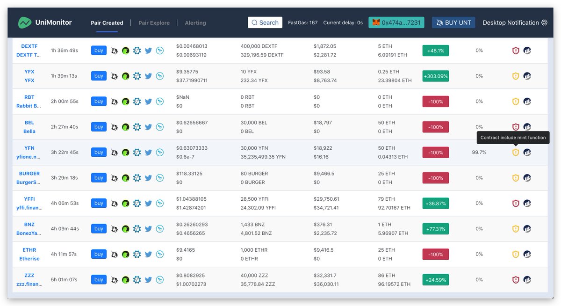Open Twitter icon for YFFI

(148, 204)
